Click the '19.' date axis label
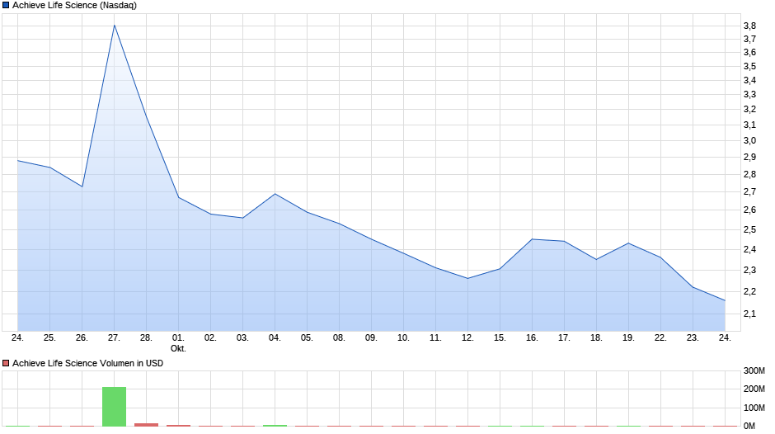Image resolution: width=775 pixels, height=434 pixels. (628, 337)
